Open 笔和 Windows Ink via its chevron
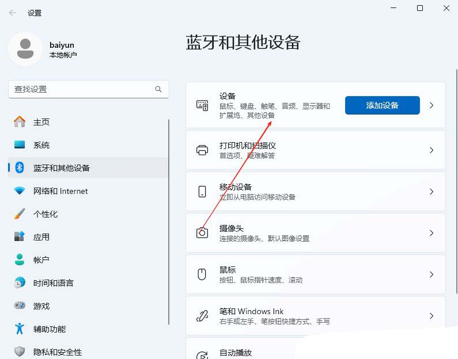The width and height of the screenshot is (458, 359). click(x=431, y=316)
